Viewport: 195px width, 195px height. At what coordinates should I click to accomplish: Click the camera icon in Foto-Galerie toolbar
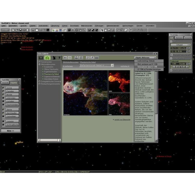(47, 58)
